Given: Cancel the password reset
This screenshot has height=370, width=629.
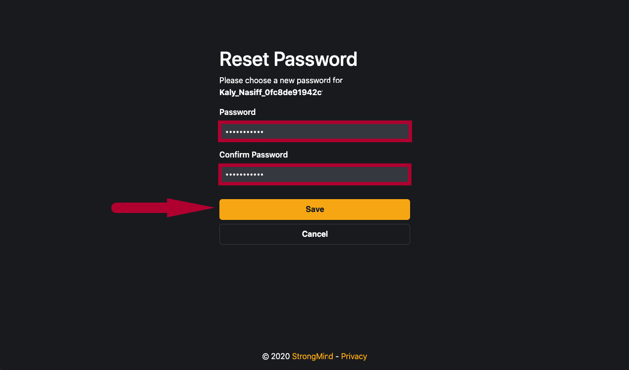Looking at the screenshot, I should [x=314, y=234].
